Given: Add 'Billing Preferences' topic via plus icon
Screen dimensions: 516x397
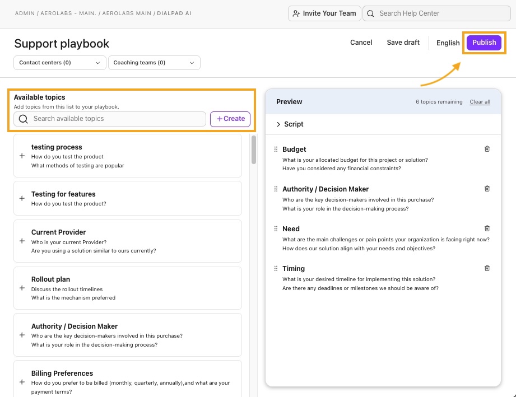Looking at the screenshot, I should coord(22,382).
